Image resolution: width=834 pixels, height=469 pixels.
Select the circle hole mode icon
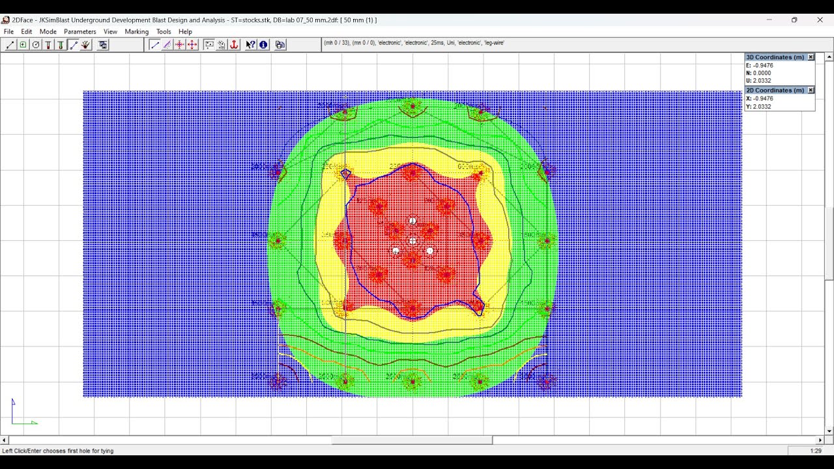point(36,45)
